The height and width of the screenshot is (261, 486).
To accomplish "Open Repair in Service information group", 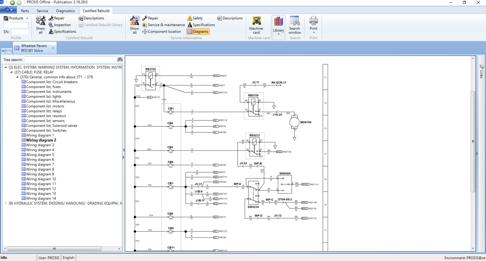I will coord(150,18).
